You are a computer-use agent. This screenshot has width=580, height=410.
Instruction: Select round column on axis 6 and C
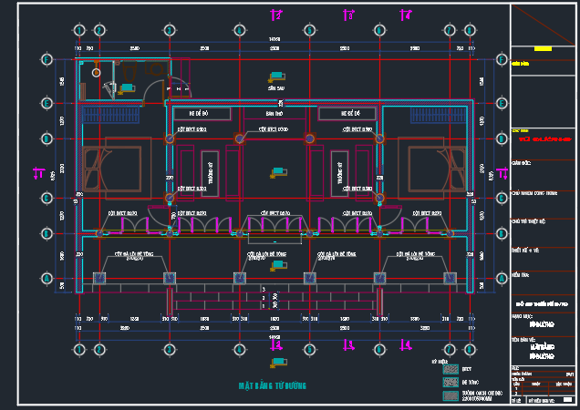(x=379, y=198)
